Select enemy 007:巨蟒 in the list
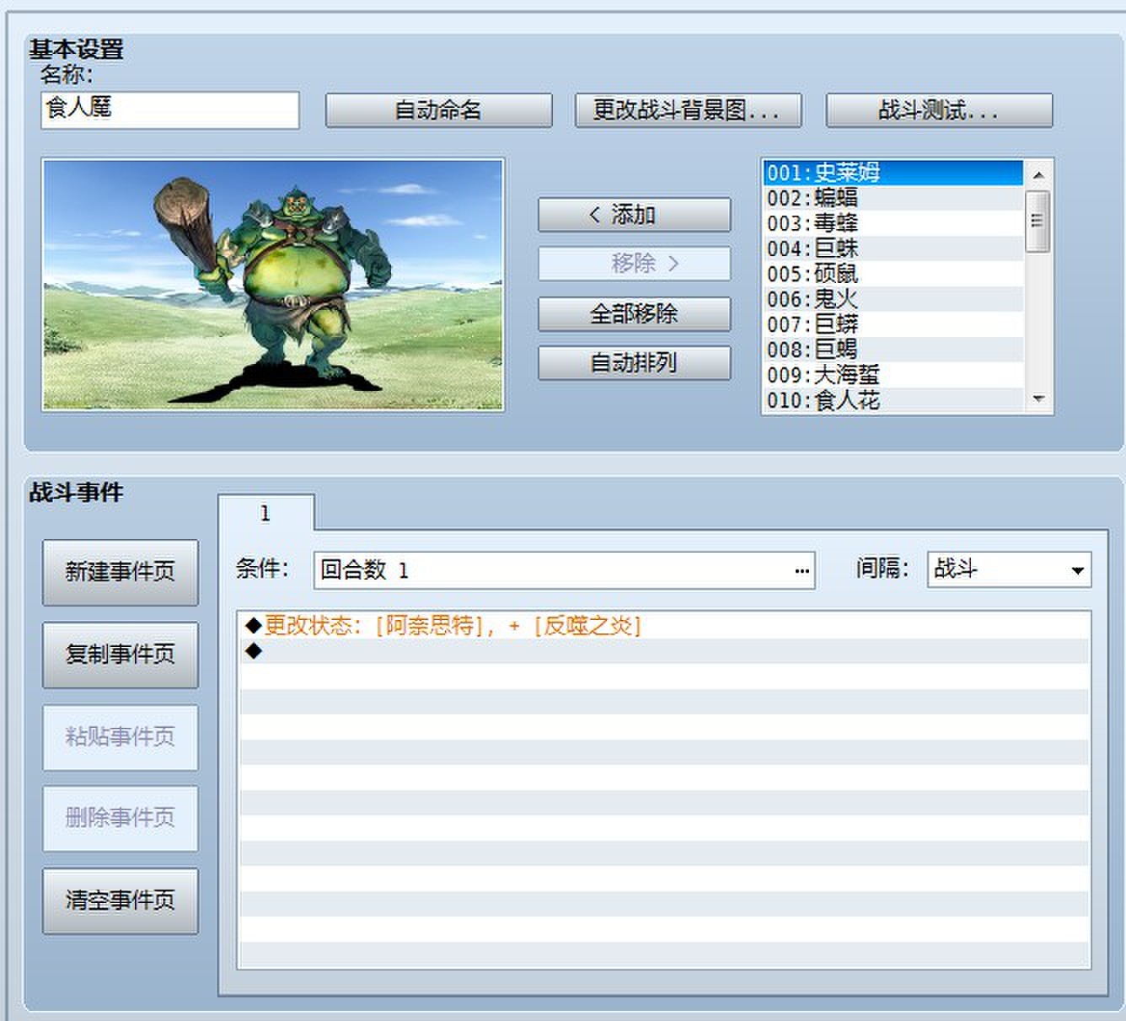1126x1021 pixels. tap(893, 324)
